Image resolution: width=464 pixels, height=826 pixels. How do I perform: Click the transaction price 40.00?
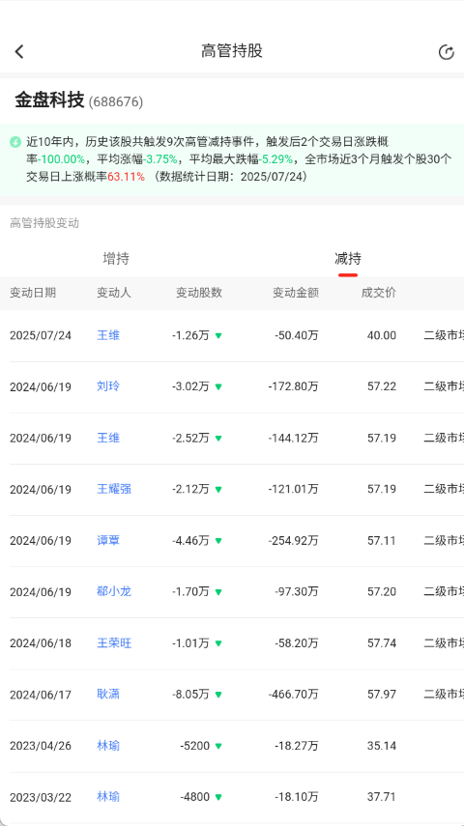click(382, 335)
